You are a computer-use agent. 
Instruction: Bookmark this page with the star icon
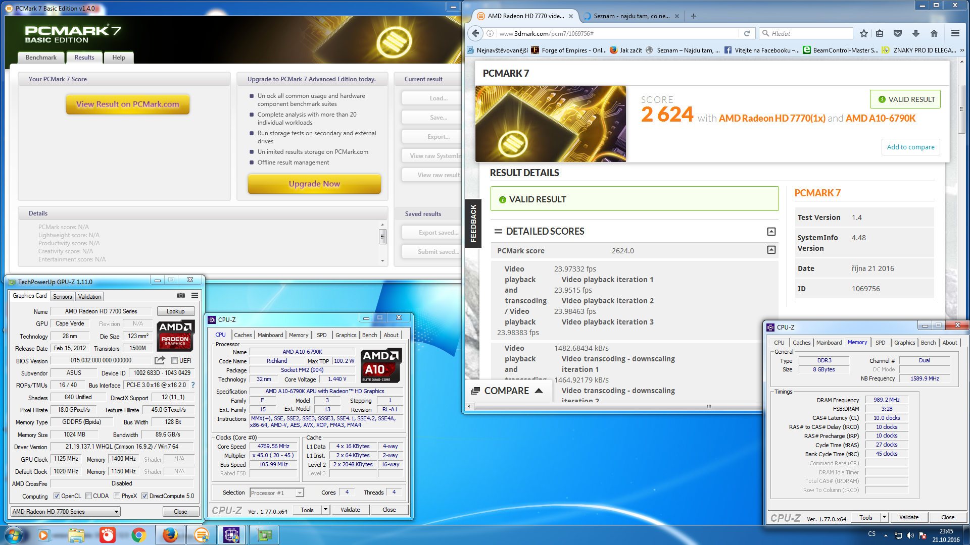click(x=864, y=33)
